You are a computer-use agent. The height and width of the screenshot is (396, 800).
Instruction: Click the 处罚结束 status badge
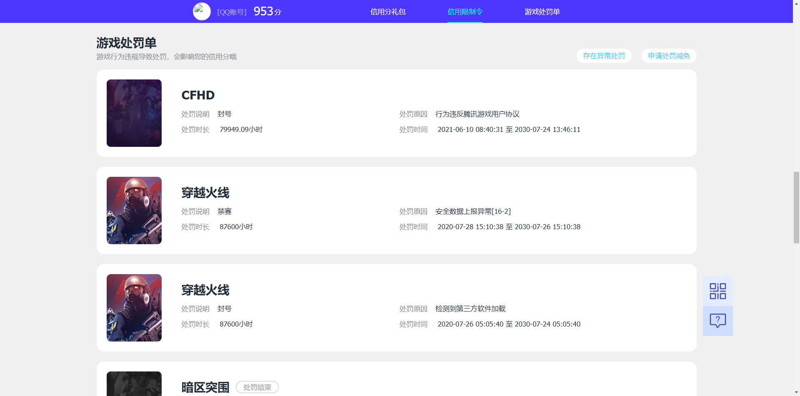(x=257, y=387)
